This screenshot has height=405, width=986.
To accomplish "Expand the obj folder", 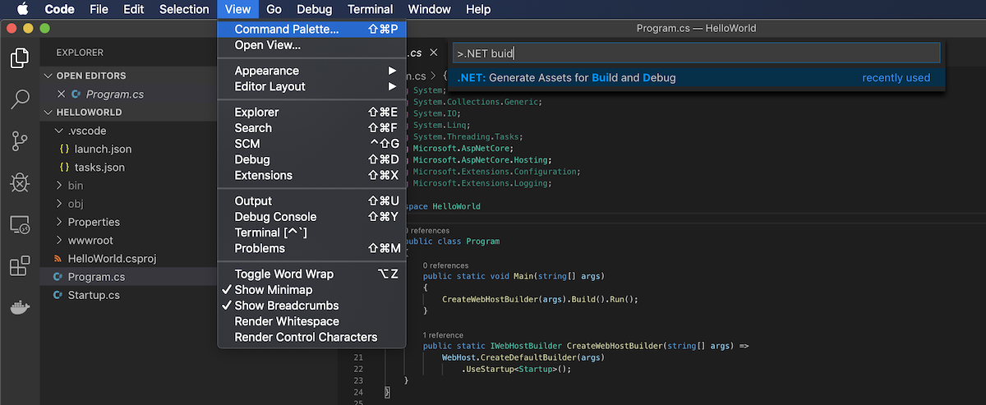I will (x=59, y=204).
